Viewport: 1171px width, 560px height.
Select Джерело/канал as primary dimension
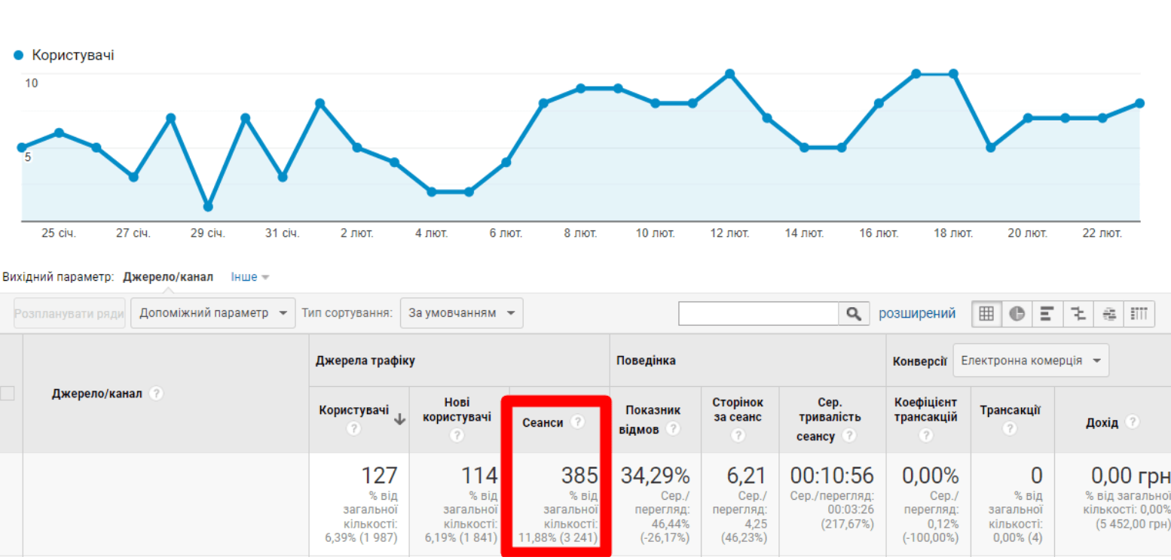(168, 277)
